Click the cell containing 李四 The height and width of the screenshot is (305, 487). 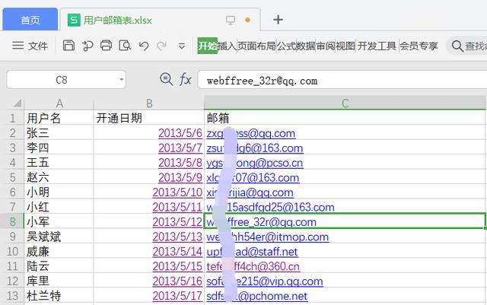click(x=59, y=148)
